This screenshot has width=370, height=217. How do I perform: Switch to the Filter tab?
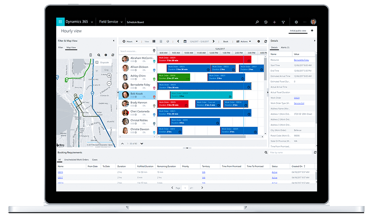click(x=60, y=47)
